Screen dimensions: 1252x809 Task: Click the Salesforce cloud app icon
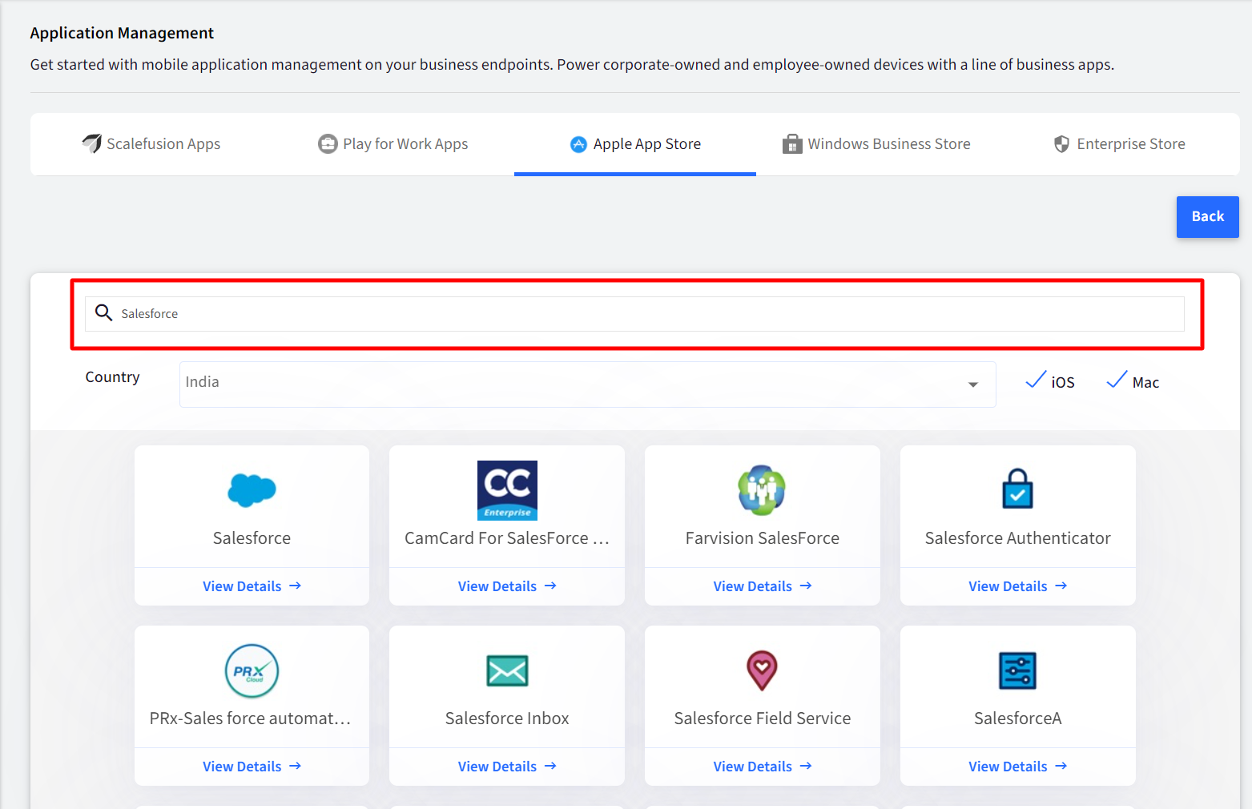pos(252,490)
